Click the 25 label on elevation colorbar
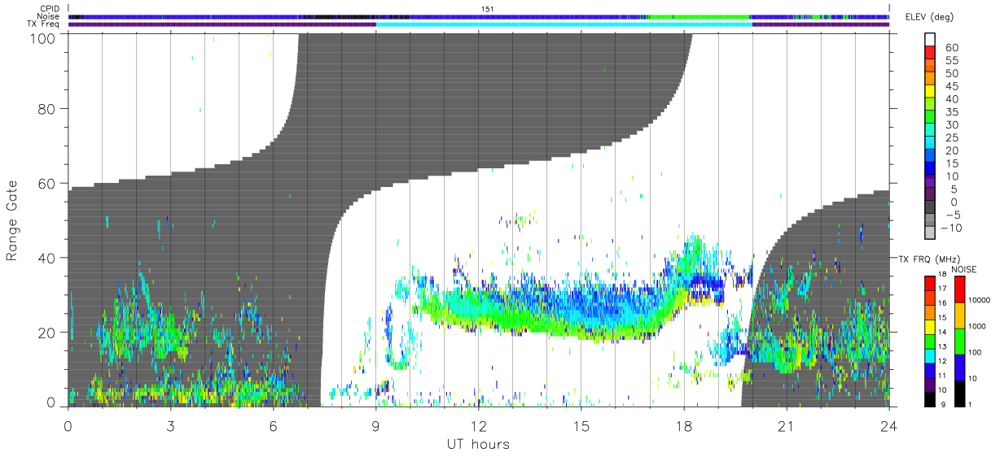This screenshot has width=1000, height=461. (950, 137)
